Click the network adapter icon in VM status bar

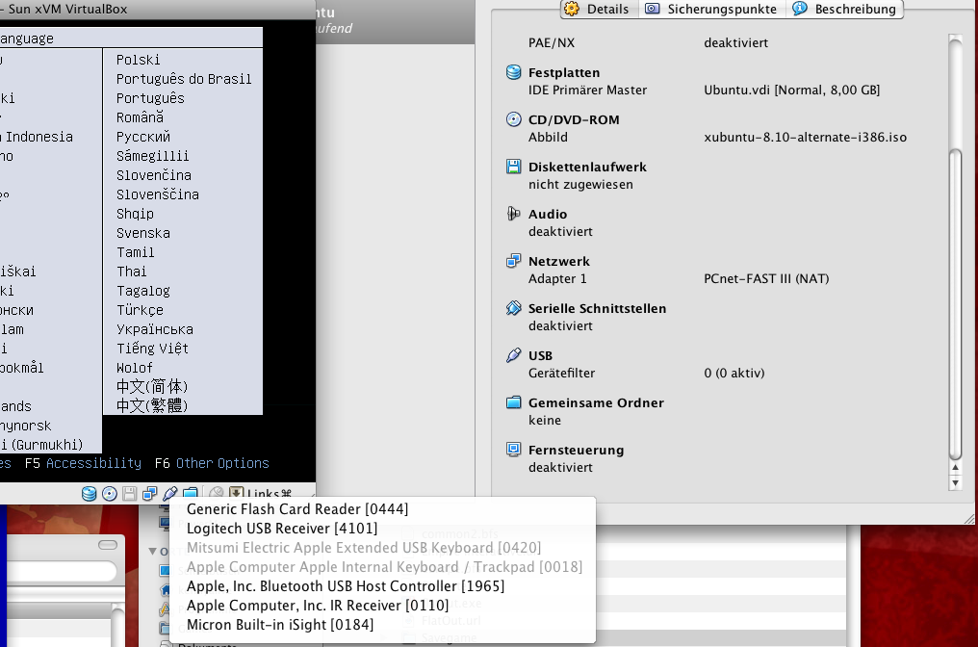(150, 494)
